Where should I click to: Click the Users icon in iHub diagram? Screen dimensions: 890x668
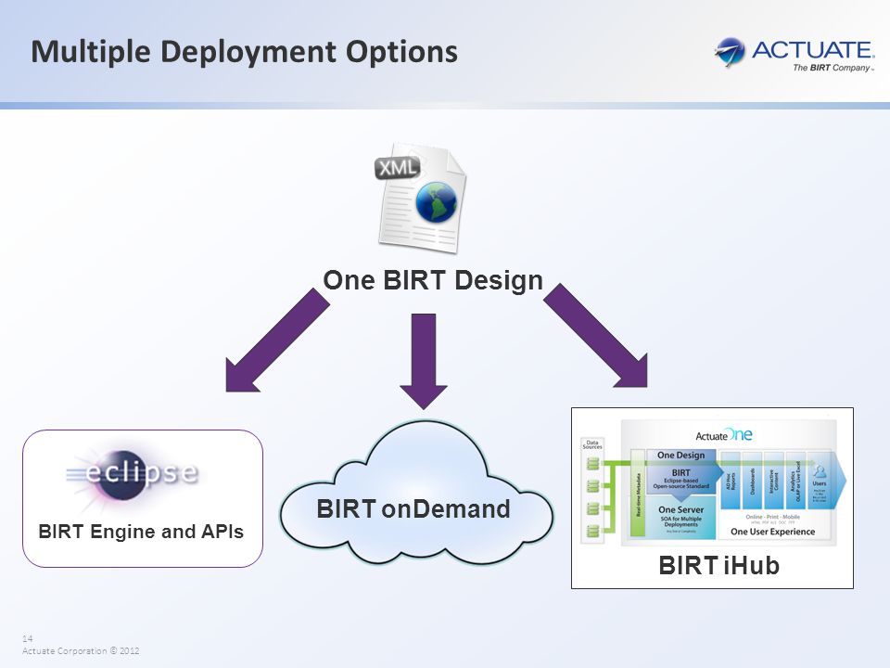(x=819, y=471)
